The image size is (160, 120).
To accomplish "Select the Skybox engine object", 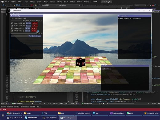I will pos(28,26).
